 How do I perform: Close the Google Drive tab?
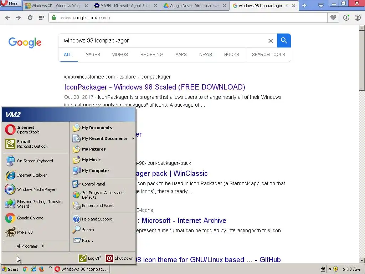(225, 6)
